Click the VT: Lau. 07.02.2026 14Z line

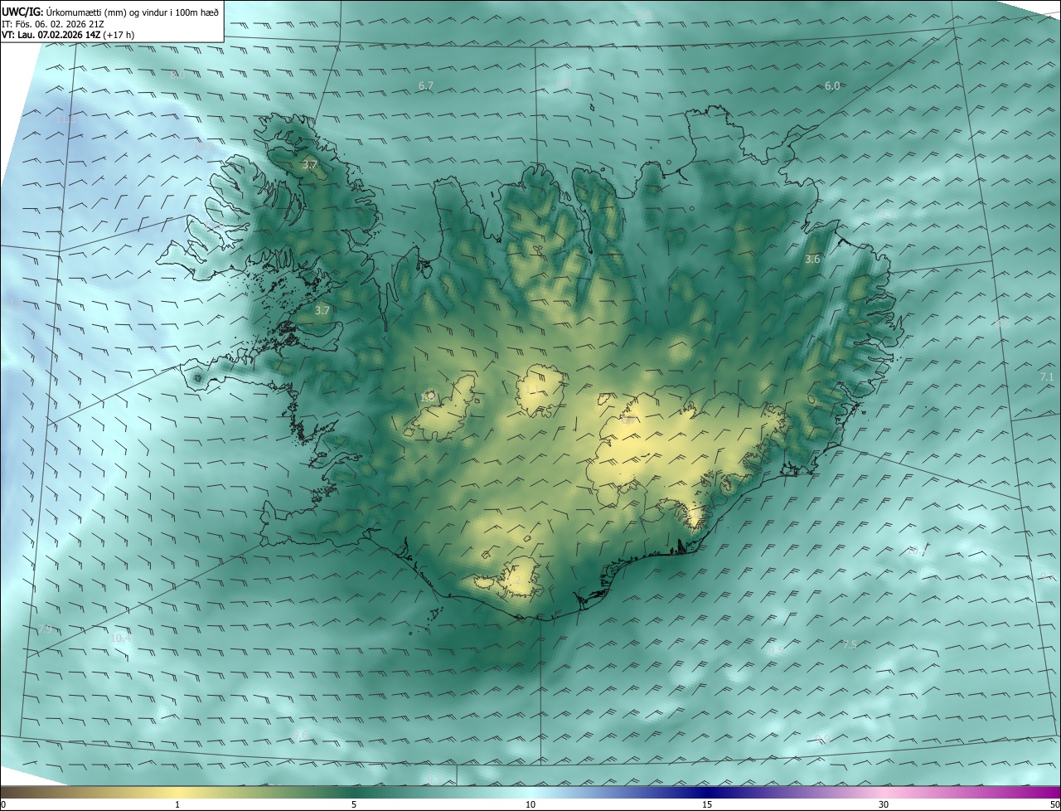(68, 35)
